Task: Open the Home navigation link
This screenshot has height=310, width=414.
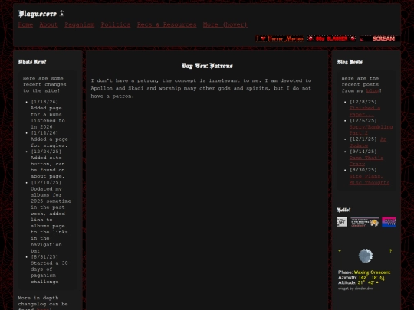Action: point(25,24)
